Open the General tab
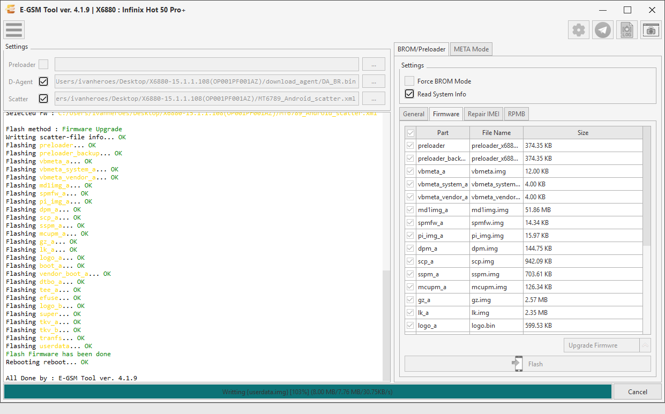Image resolution: width=665 pixels, height=414 pixels. (x=414, y=114)
